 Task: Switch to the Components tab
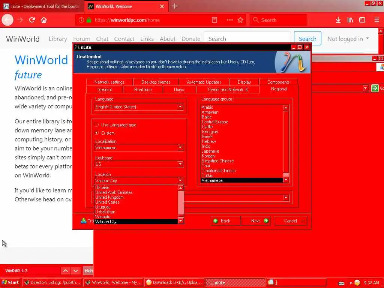click(x=279, y=82)
